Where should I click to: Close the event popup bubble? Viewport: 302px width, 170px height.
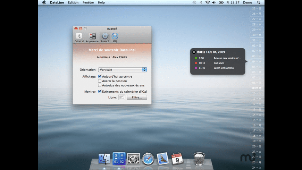pyautogui.click(x=194, y=52)
